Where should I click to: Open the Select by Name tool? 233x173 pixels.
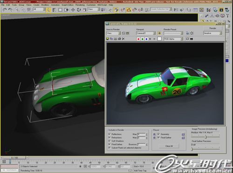[x=54, y=10]
